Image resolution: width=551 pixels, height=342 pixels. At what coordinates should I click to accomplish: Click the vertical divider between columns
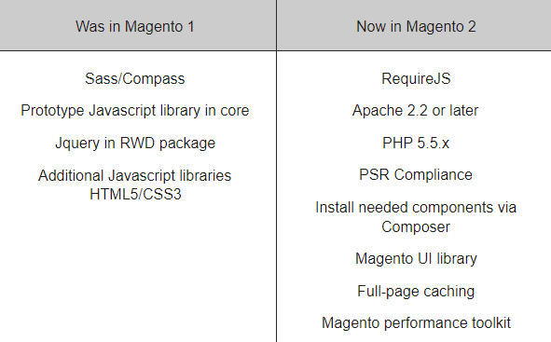(x=277, y=197)
